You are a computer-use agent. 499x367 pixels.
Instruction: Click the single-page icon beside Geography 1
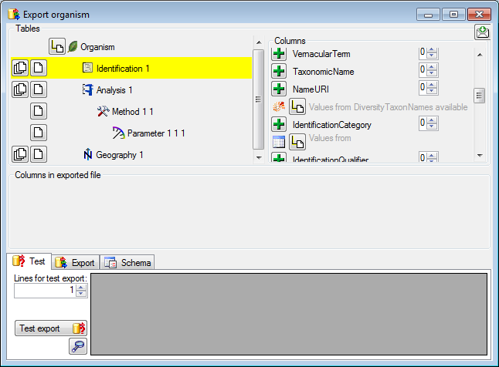click(x=39, y=154)
